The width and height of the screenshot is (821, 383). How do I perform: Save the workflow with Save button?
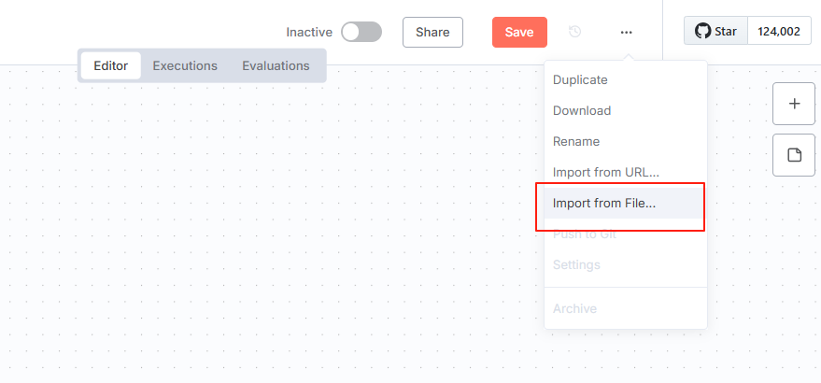click(519, 32)
